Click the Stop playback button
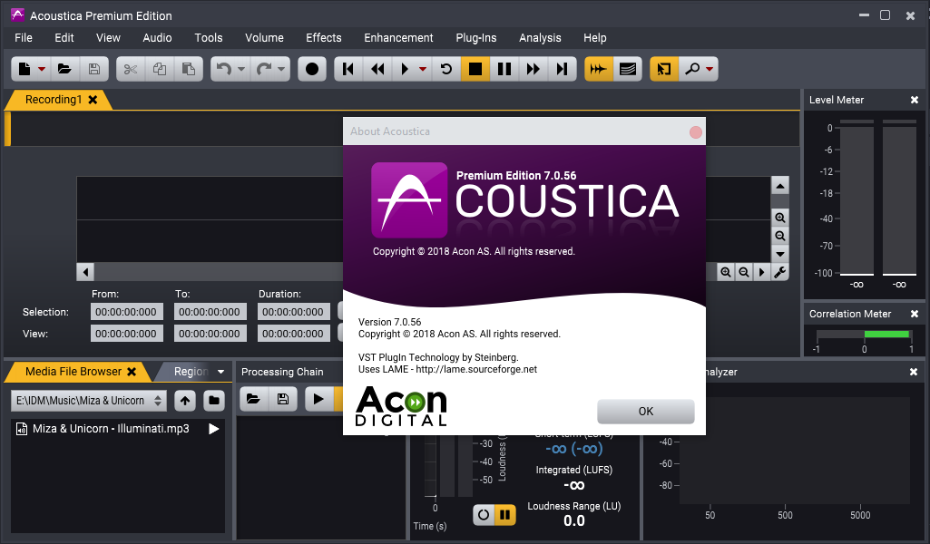This screenshot has height=544, width=930. [475, 69]
